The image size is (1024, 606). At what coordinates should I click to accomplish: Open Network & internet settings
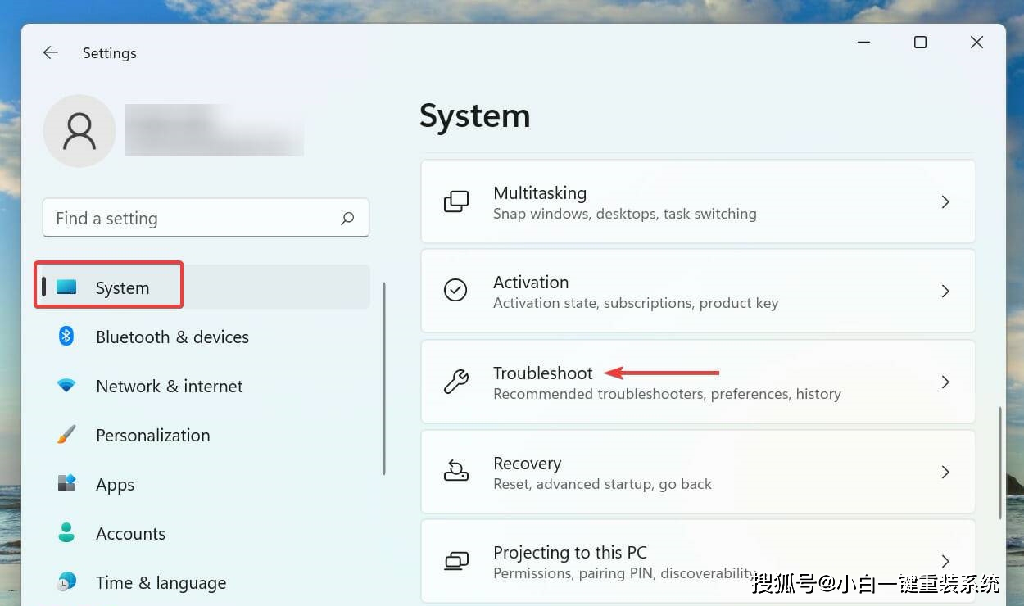pyautogui.click(x=206, y=386)
